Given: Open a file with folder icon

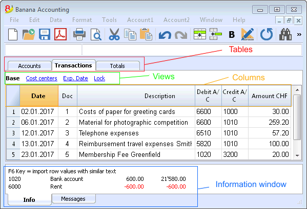Looking at the screenshot, I should coord(29,35).
